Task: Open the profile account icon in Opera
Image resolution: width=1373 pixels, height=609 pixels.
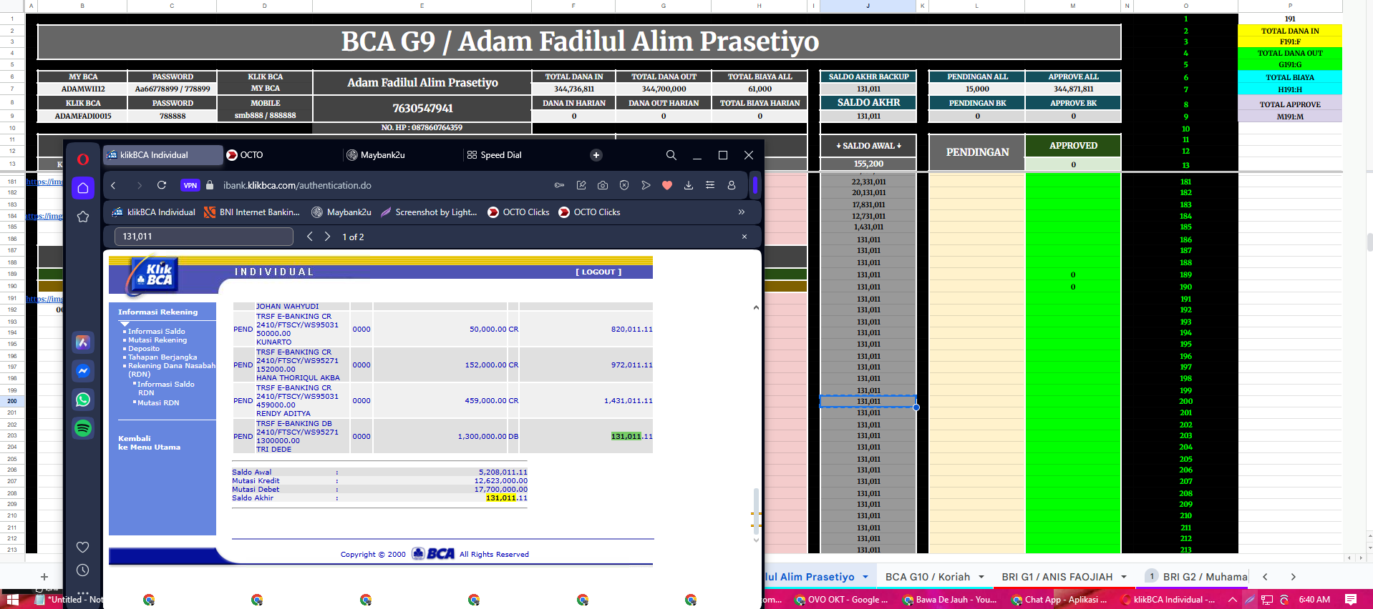Action: click(x=732, y=185)
